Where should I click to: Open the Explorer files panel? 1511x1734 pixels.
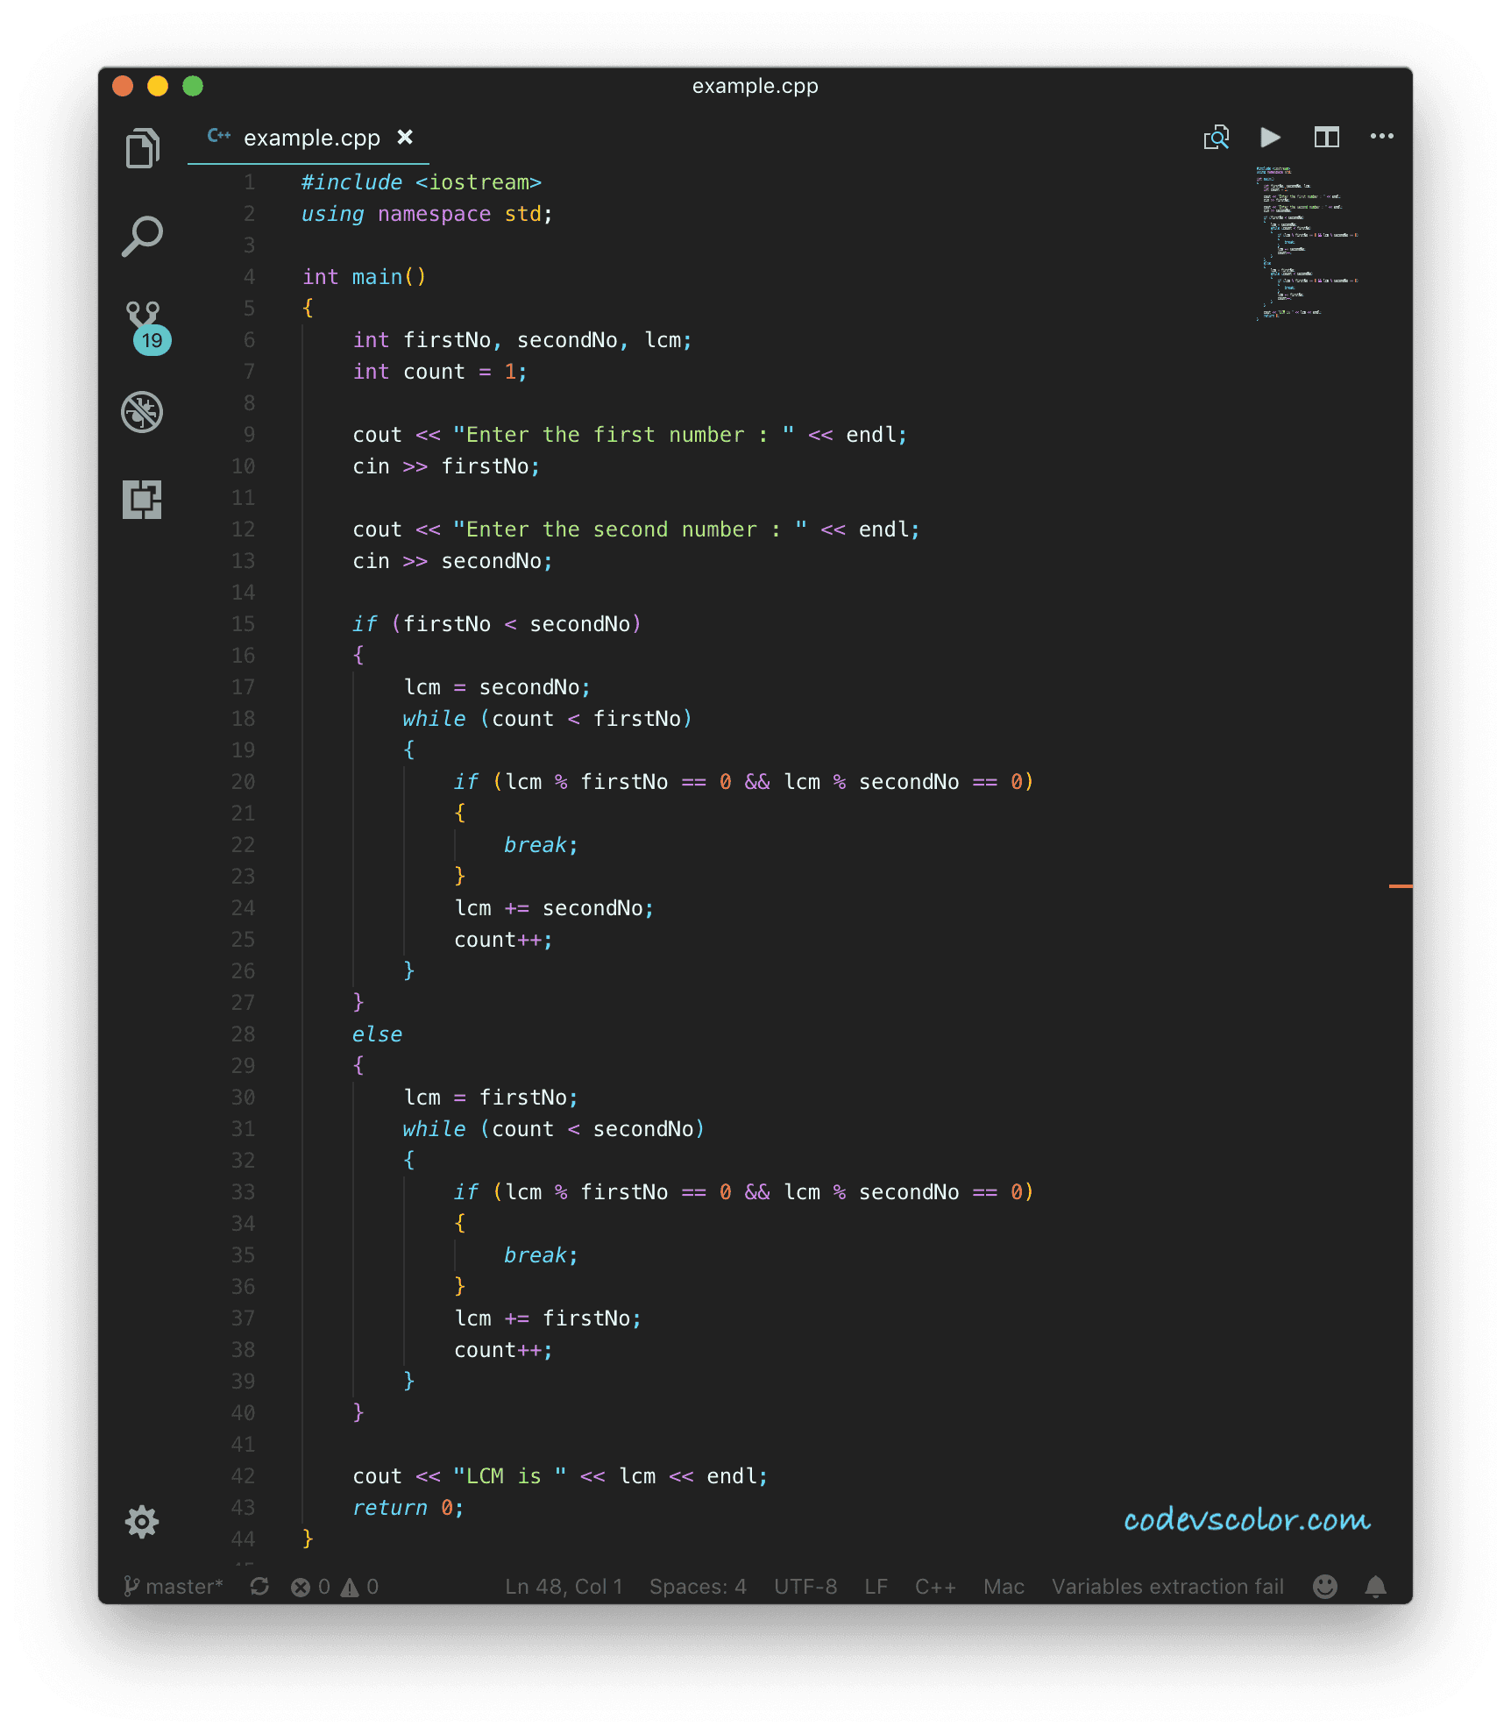[142, 148]
